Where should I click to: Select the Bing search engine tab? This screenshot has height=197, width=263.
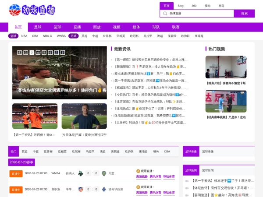pos(181,6)
